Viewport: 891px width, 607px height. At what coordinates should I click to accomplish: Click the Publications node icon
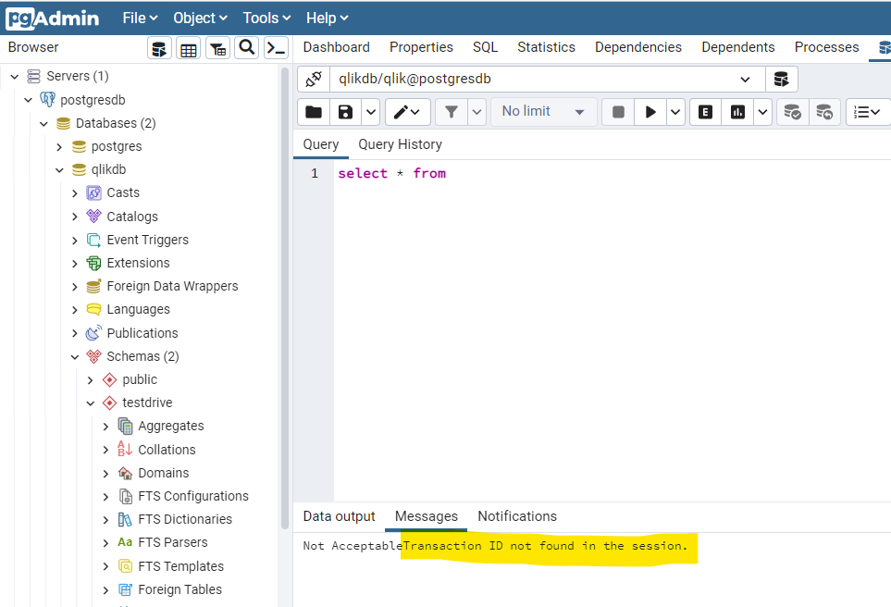tap(93, 333)
